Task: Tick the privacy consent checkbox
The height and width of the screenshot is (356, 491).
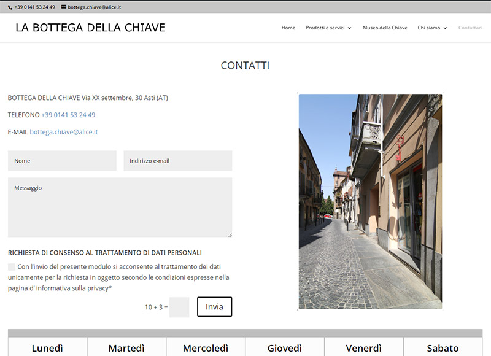Action: [x=11, y=267]
